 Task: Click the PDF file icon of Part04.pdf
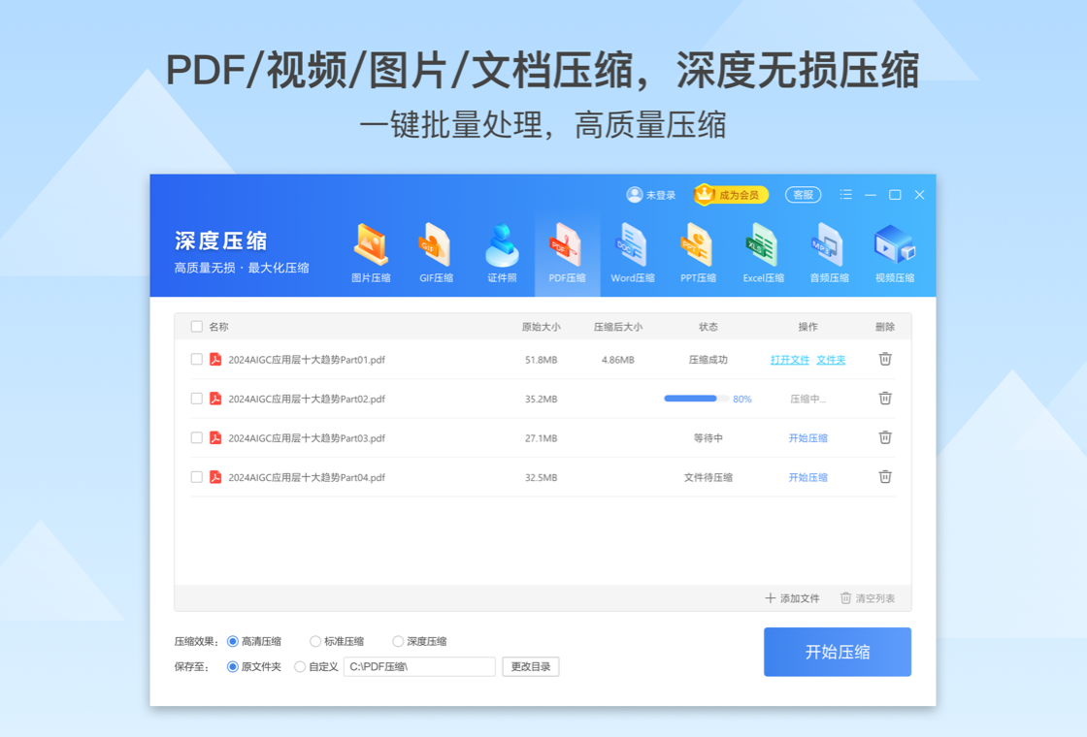coord(215,476)
